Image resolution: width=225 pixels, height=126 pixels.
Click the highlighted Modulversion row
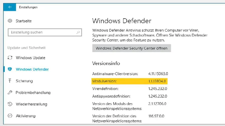point(129,81)
